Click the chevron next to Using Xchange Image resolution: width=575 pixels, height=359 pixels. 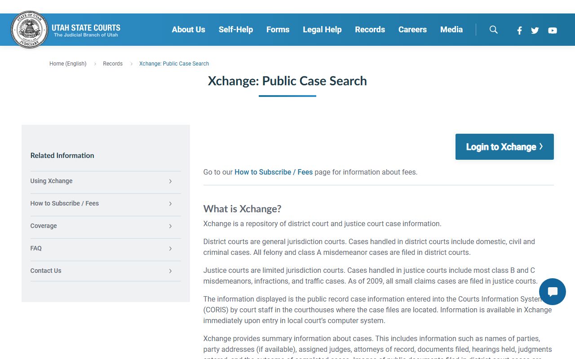tap(170, 181)
